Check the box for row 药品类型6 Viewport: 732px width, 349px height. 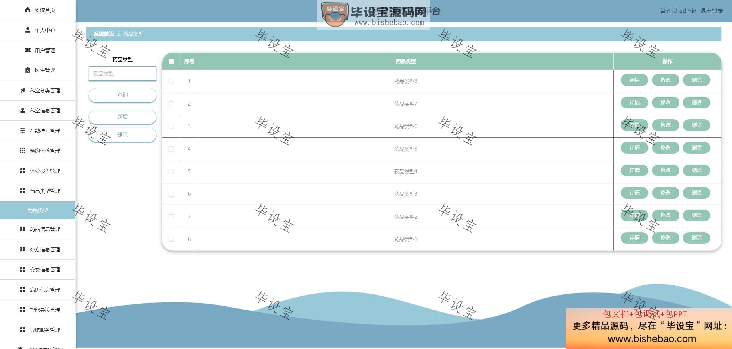pyautogui.click(x=171, y=126)
